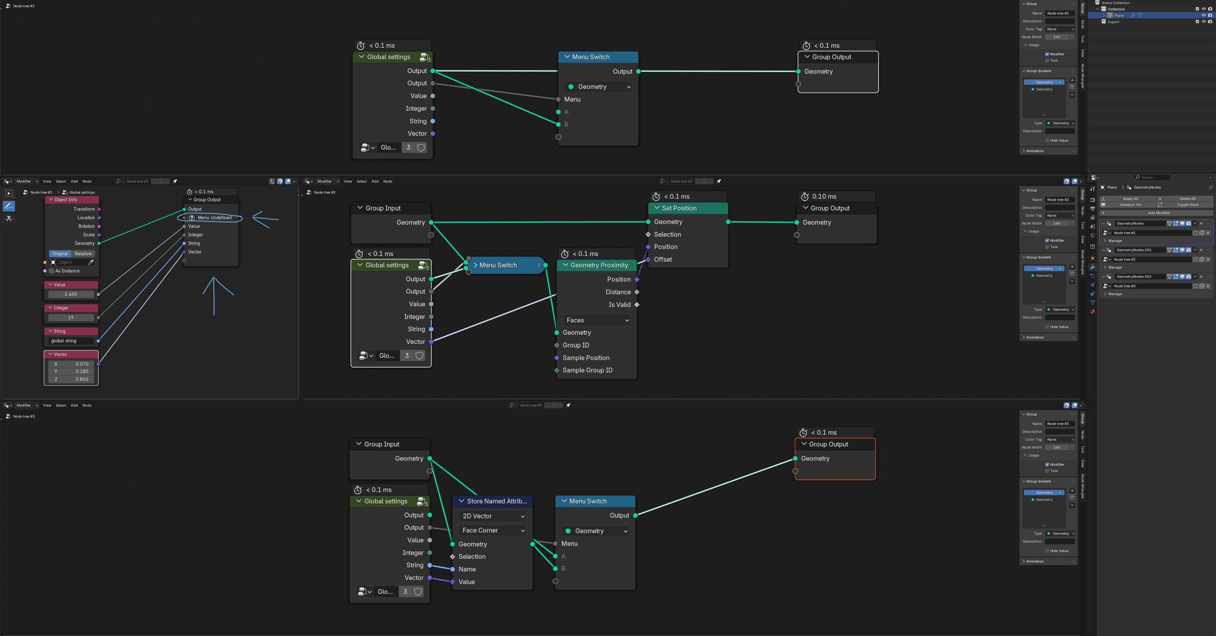1216x636 pixels.
Task: Open the Material properties tab
Action: pos(1092,312)
